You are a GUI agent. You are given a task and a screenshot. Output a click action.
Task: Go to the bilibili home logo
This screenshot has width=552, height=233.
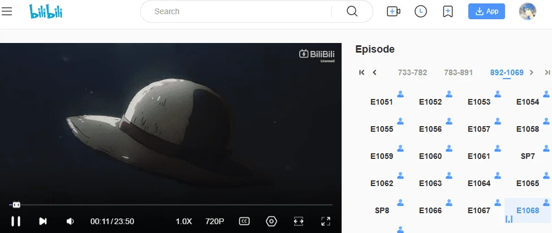[x=46, y=11]
